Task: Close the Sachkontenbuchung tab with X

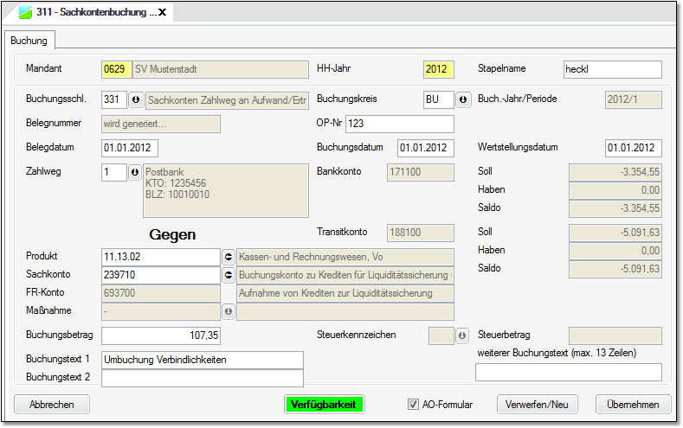Action: click(x=162, y=13)
